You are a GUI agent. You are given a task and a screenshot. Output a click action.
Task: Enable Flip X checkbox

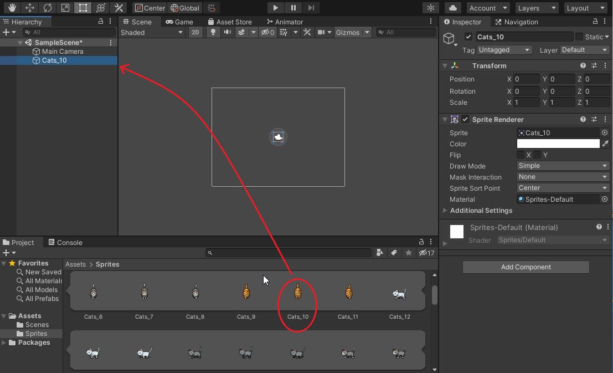click(521, 155)
